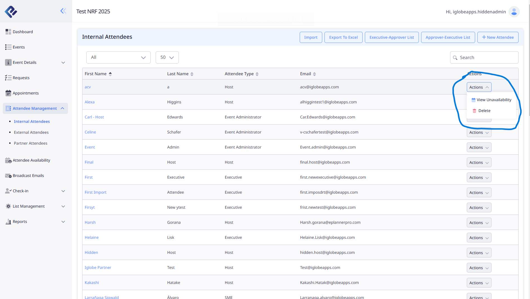Open the All attendee filter dropdown
530x299 pixels.
[118, 57]
